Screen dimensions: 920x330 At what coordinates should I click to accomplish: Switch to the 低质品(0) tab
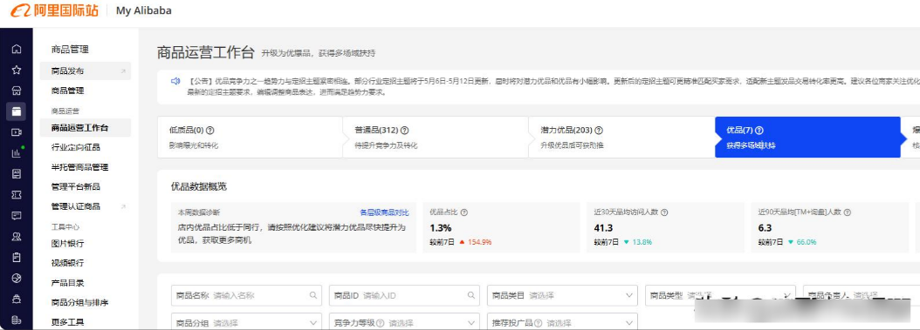[x=250, y=137]
